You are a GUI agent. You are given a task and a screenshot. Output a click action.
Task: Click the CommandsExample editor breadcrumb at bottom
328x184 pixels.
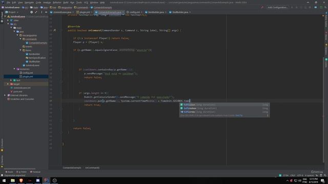(72, 168)
